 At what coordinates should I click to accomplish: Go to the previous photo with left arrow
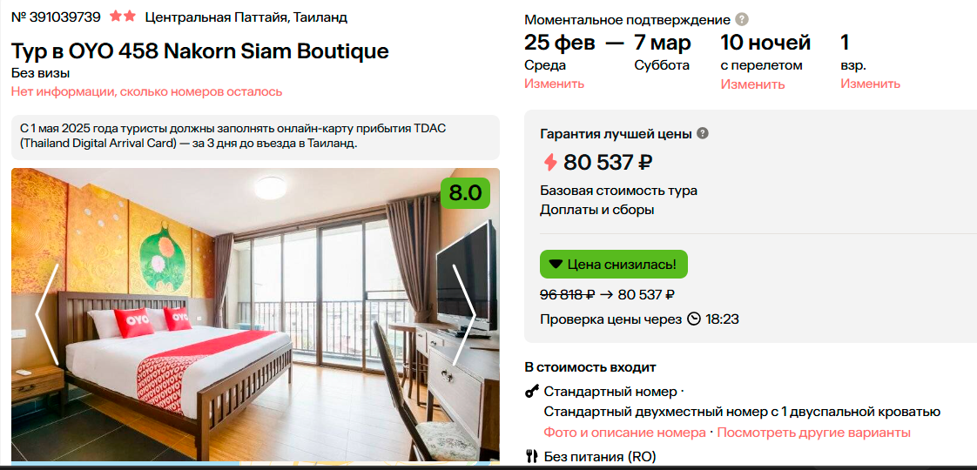tap(46, 313)
